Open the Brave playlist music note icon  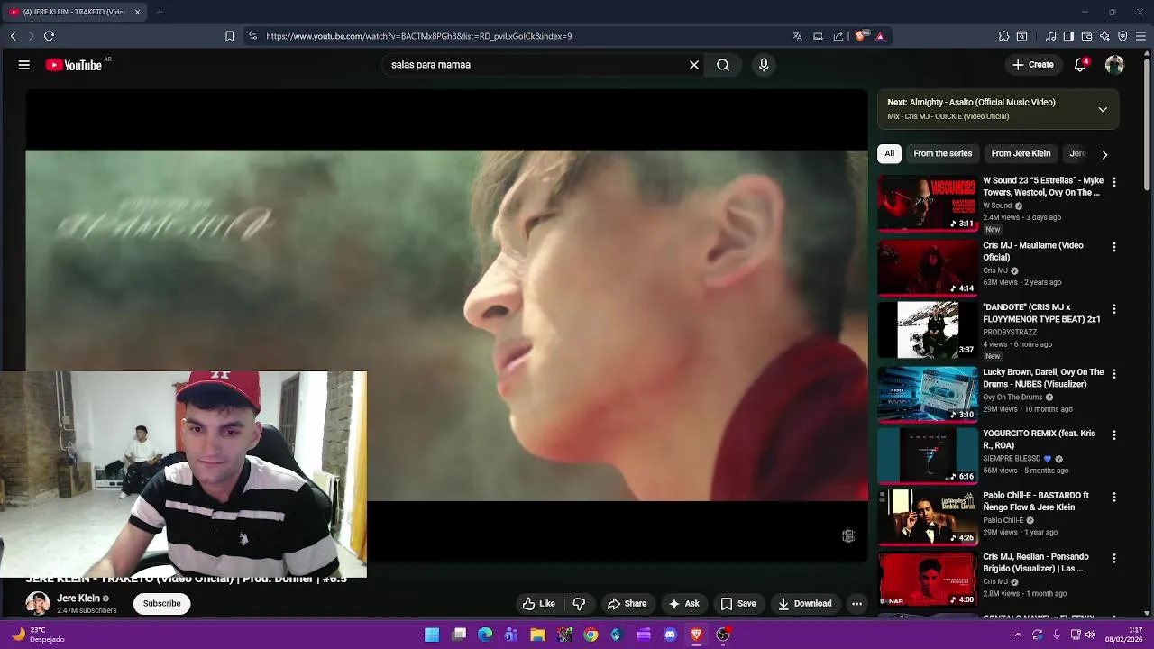(x=1050, y=36)
